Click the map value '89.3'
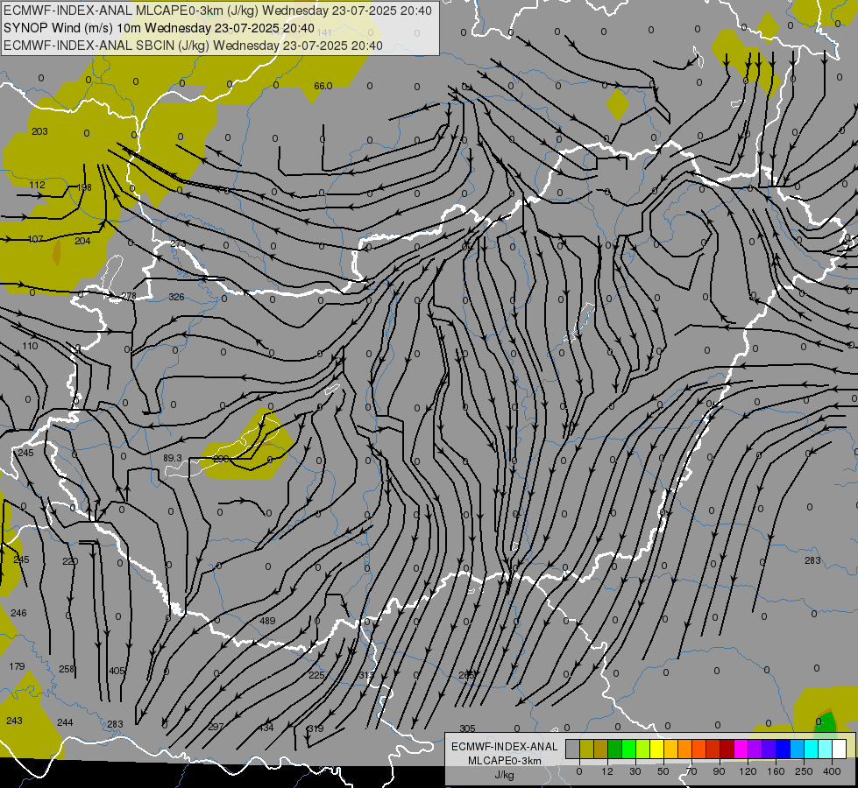Screen dimensions: 858x788 point(173,458)
